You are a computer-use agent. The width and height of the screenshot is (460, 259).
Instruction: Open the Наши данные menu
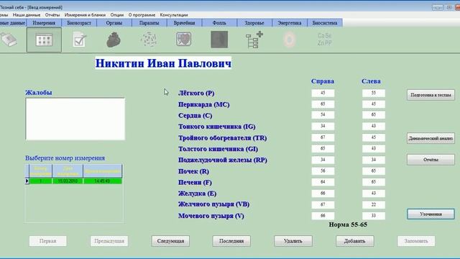coord(27,14)
